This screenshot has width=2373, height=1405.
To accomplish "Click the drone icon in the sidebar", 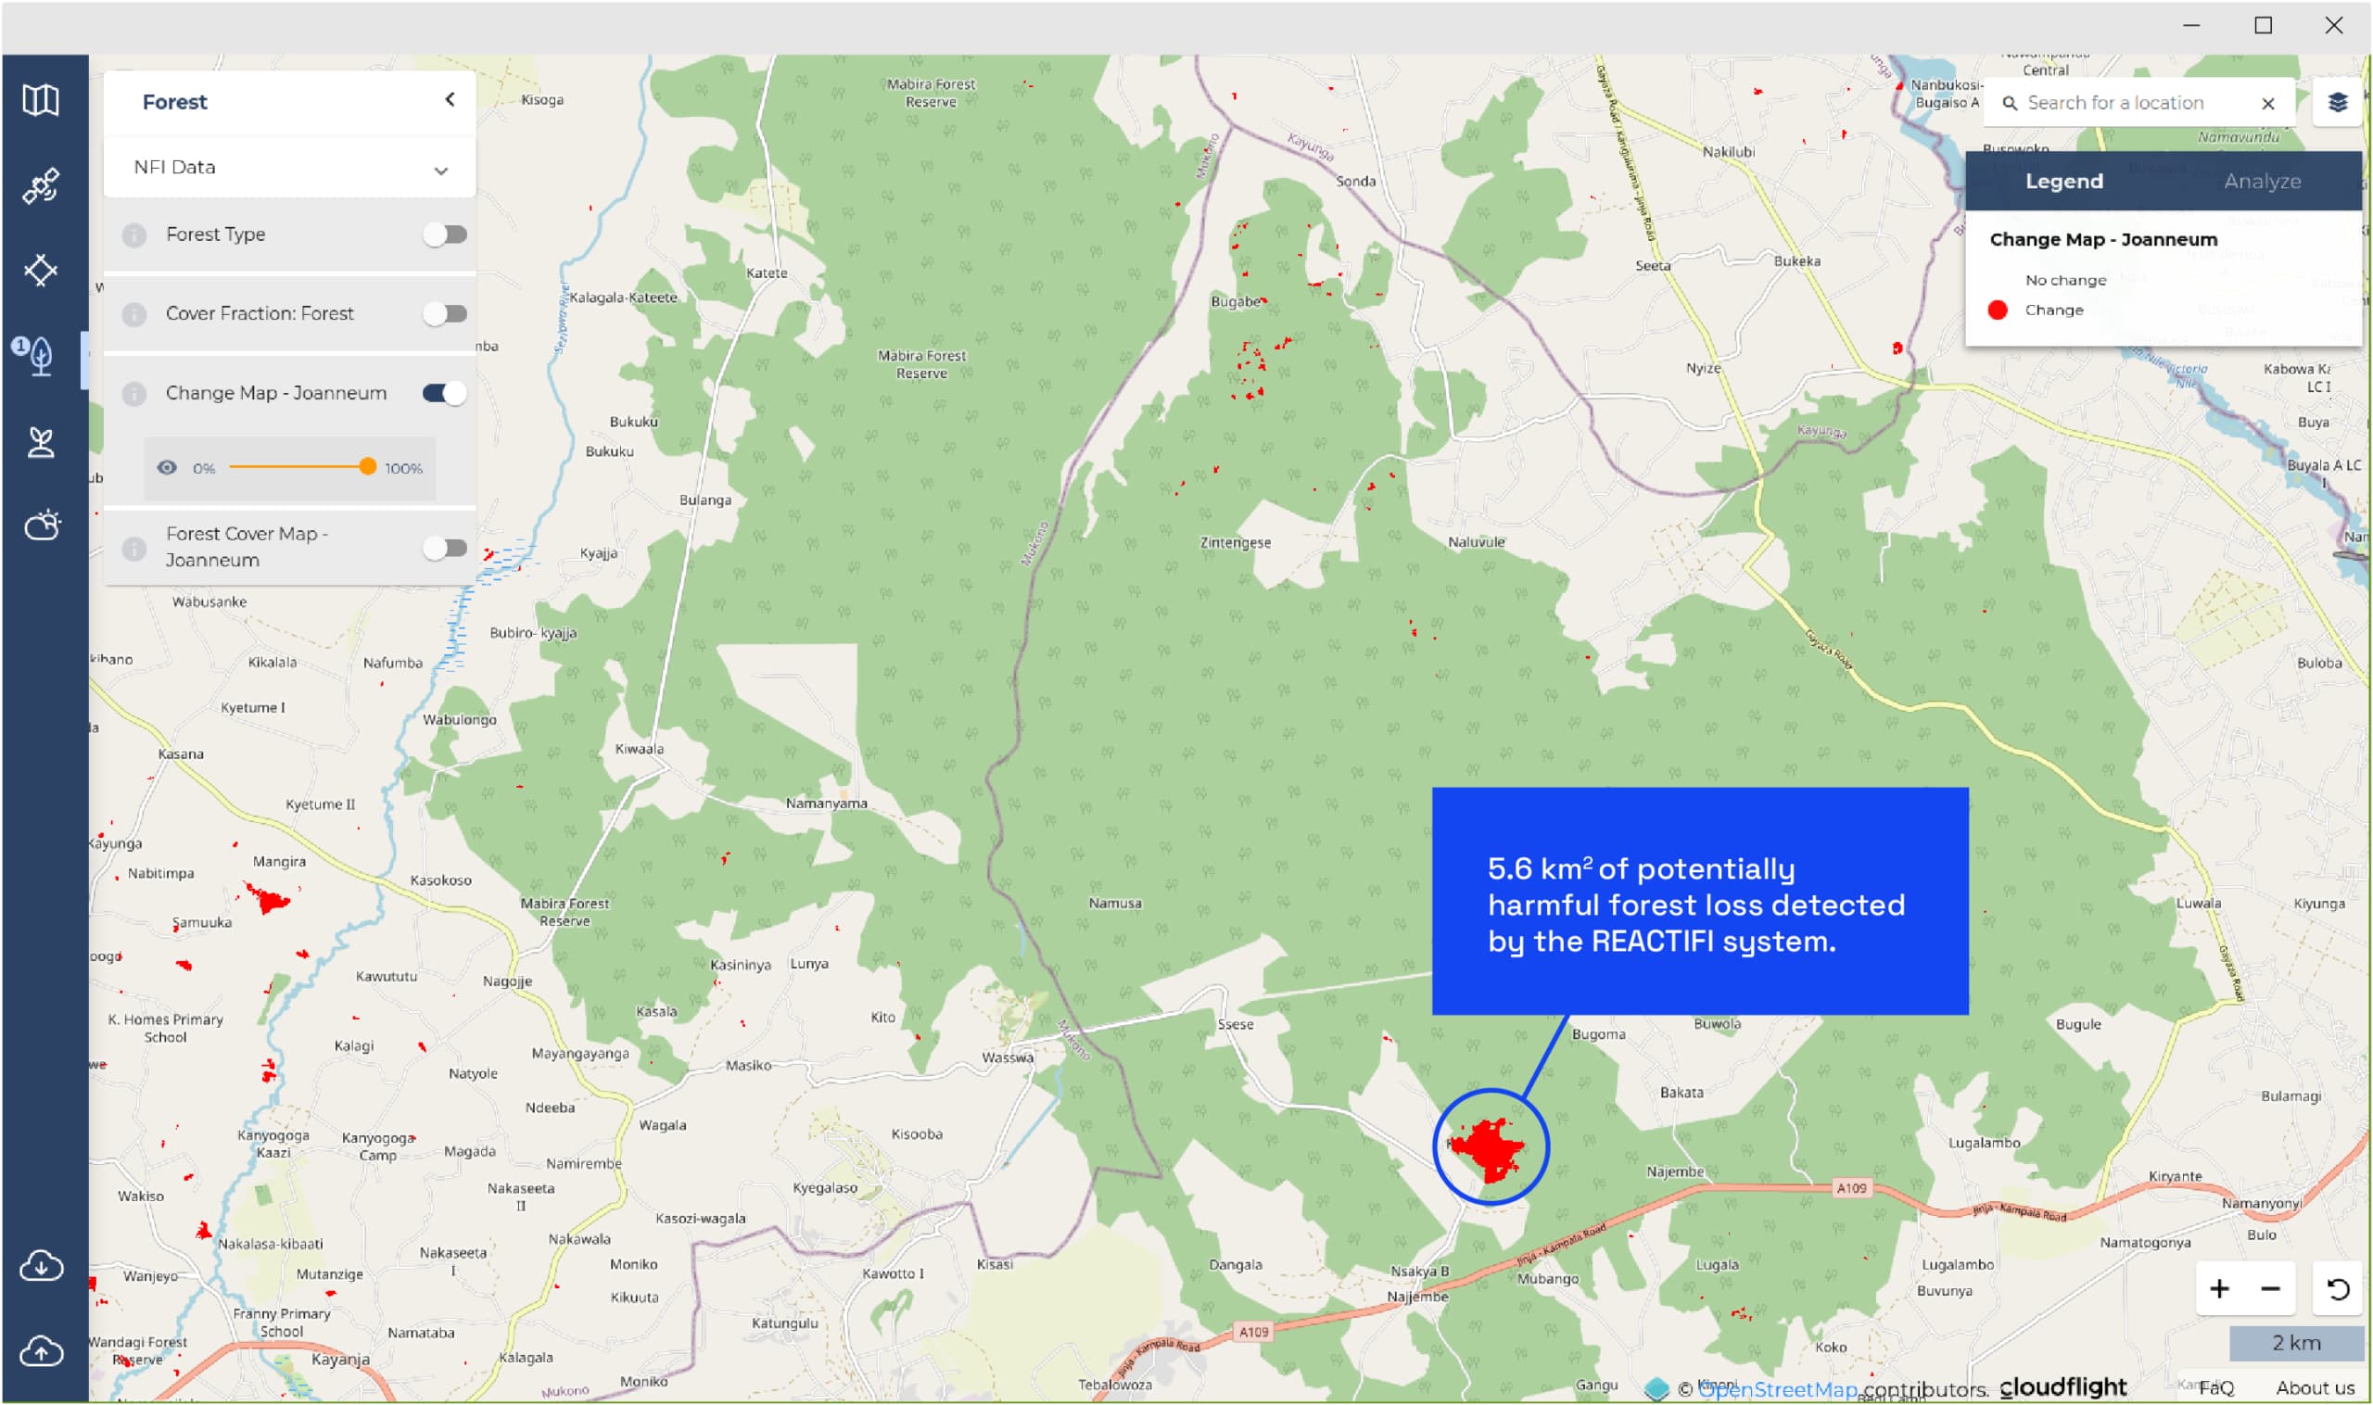I will pos(41,271).
